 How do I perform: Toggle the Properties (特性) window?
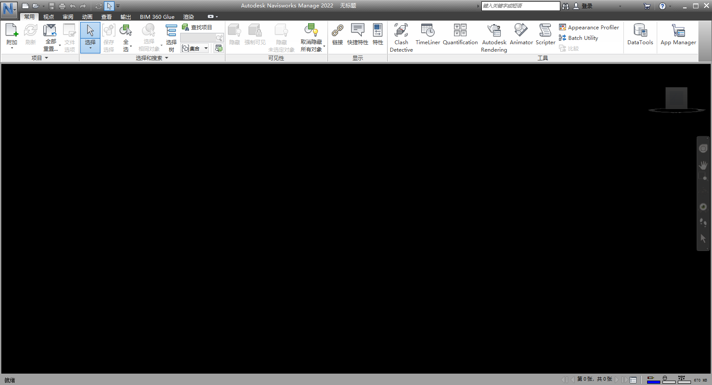377,35
